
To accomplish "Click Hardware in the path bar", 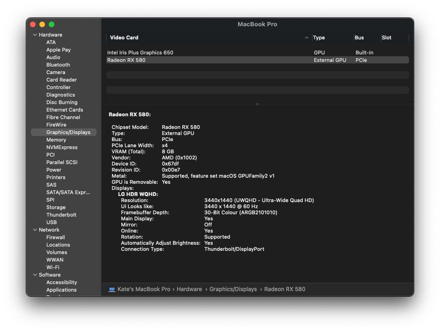I will (x=189, y=289).
